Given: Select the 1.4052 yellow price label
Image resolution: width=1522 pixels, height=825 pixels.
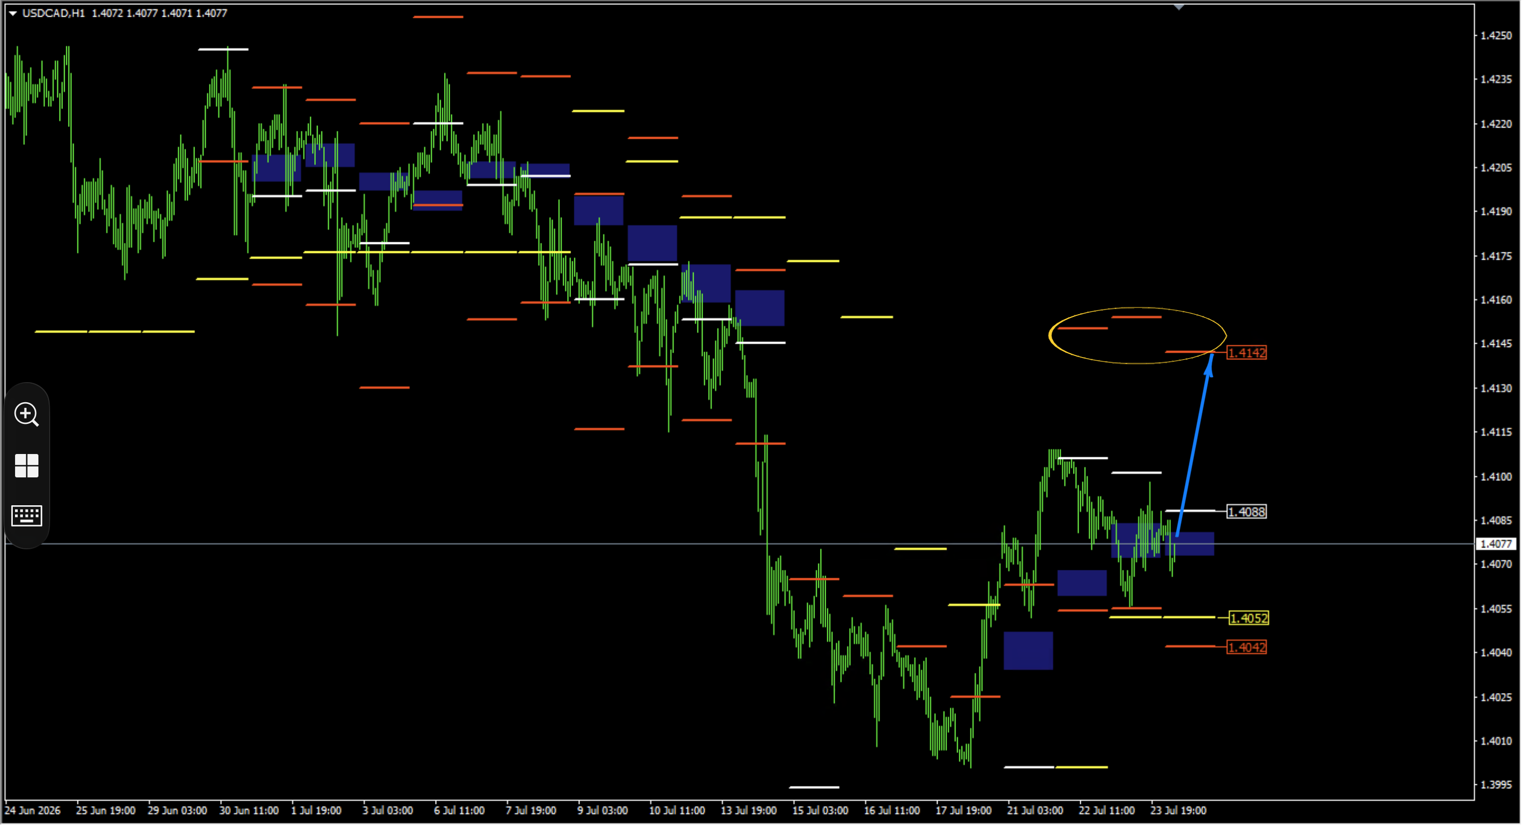Looking at the screenshot, I should pos(1248,618).
